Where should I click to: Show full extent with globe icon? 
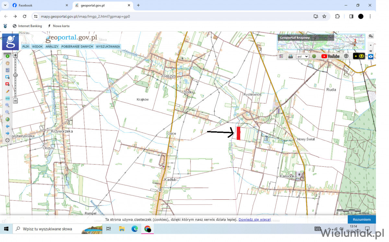point(7,119)
